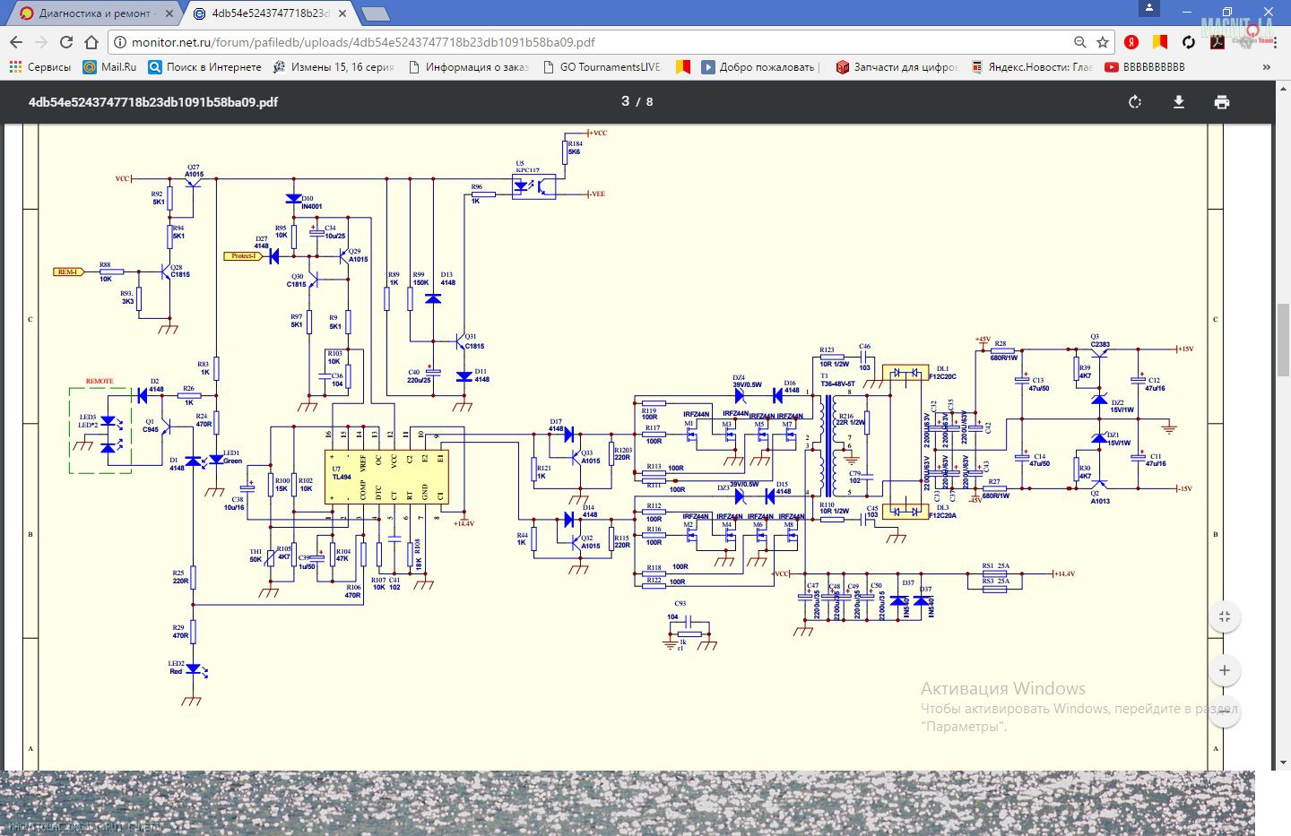Click the yellow-red flag bookmark icon
Viewport: 1291px width, 836px height.
[683, 67]
